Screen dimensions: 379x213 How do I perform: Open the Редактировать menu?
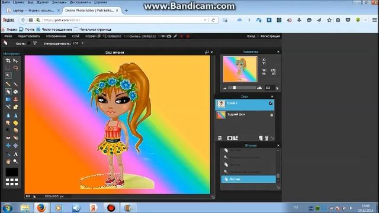(x=29, y=36)
